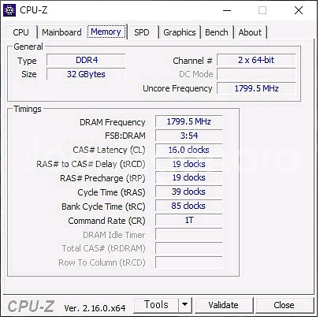Click the Close button at bottom
This screenshot has width=320, height=320.
(x=284, y=305)
